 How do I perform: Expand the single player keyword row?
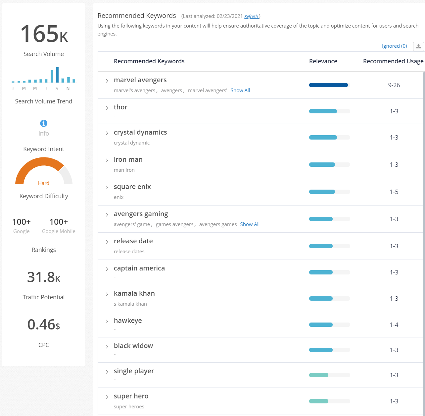[107, 372]
